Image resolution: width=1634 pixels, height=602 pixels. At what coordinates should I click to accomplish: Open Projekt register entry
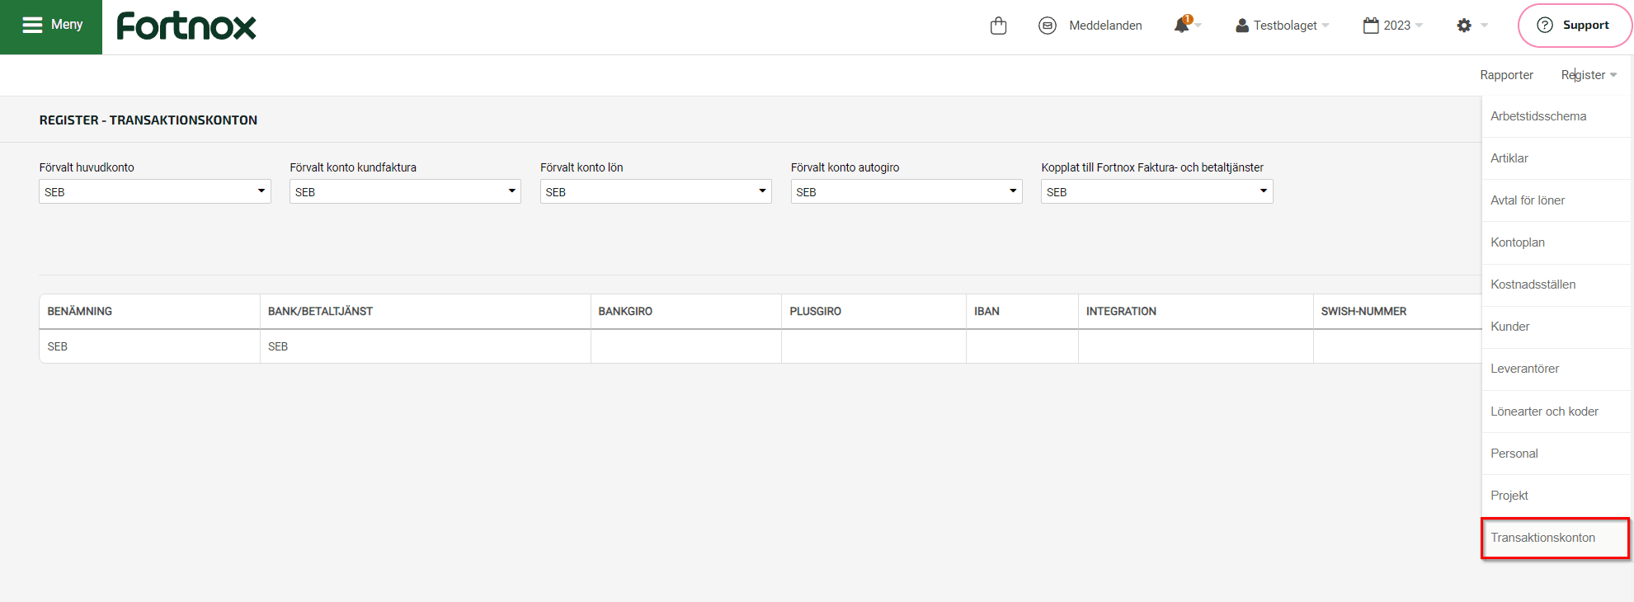(x=1556, y=496)
